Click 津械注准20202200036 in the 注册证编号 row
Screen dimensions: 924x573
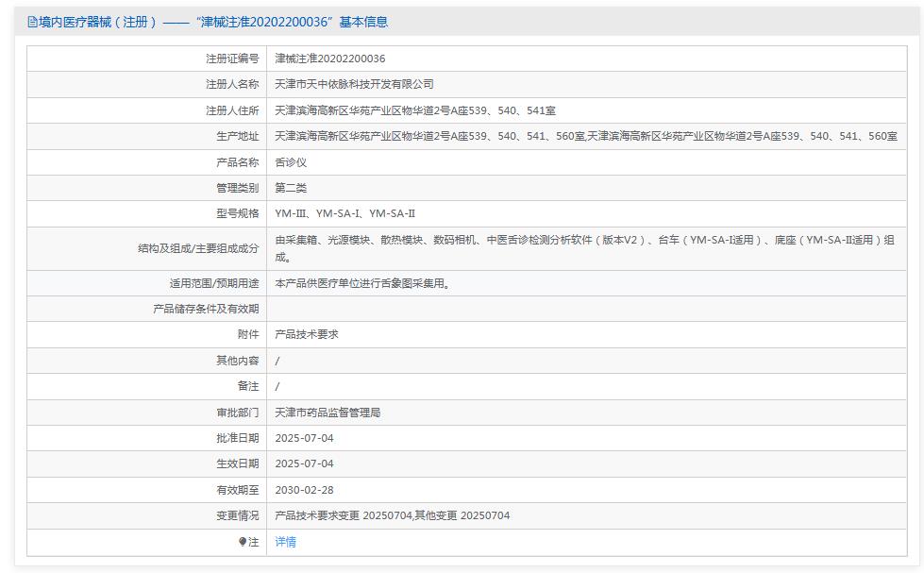pyautogui.click(x=330, y=59)
